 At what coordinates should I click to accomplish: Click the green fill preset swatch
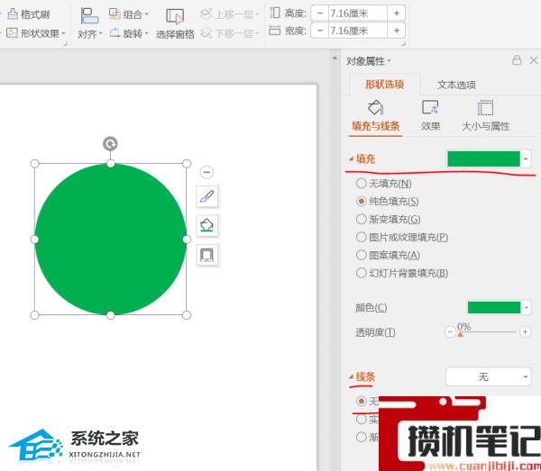pos(483,159)
